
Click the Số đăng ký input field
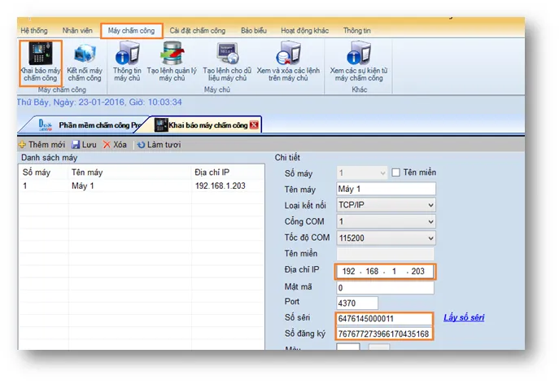[384, 334]
